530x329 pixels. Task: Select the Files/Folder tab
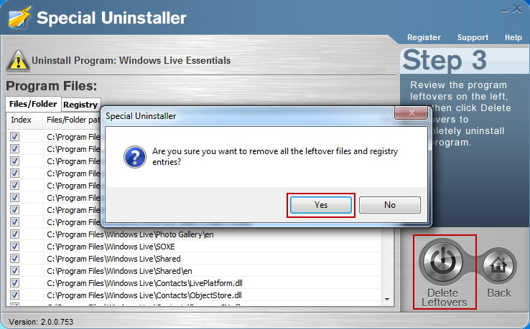[x=33, y=104]
